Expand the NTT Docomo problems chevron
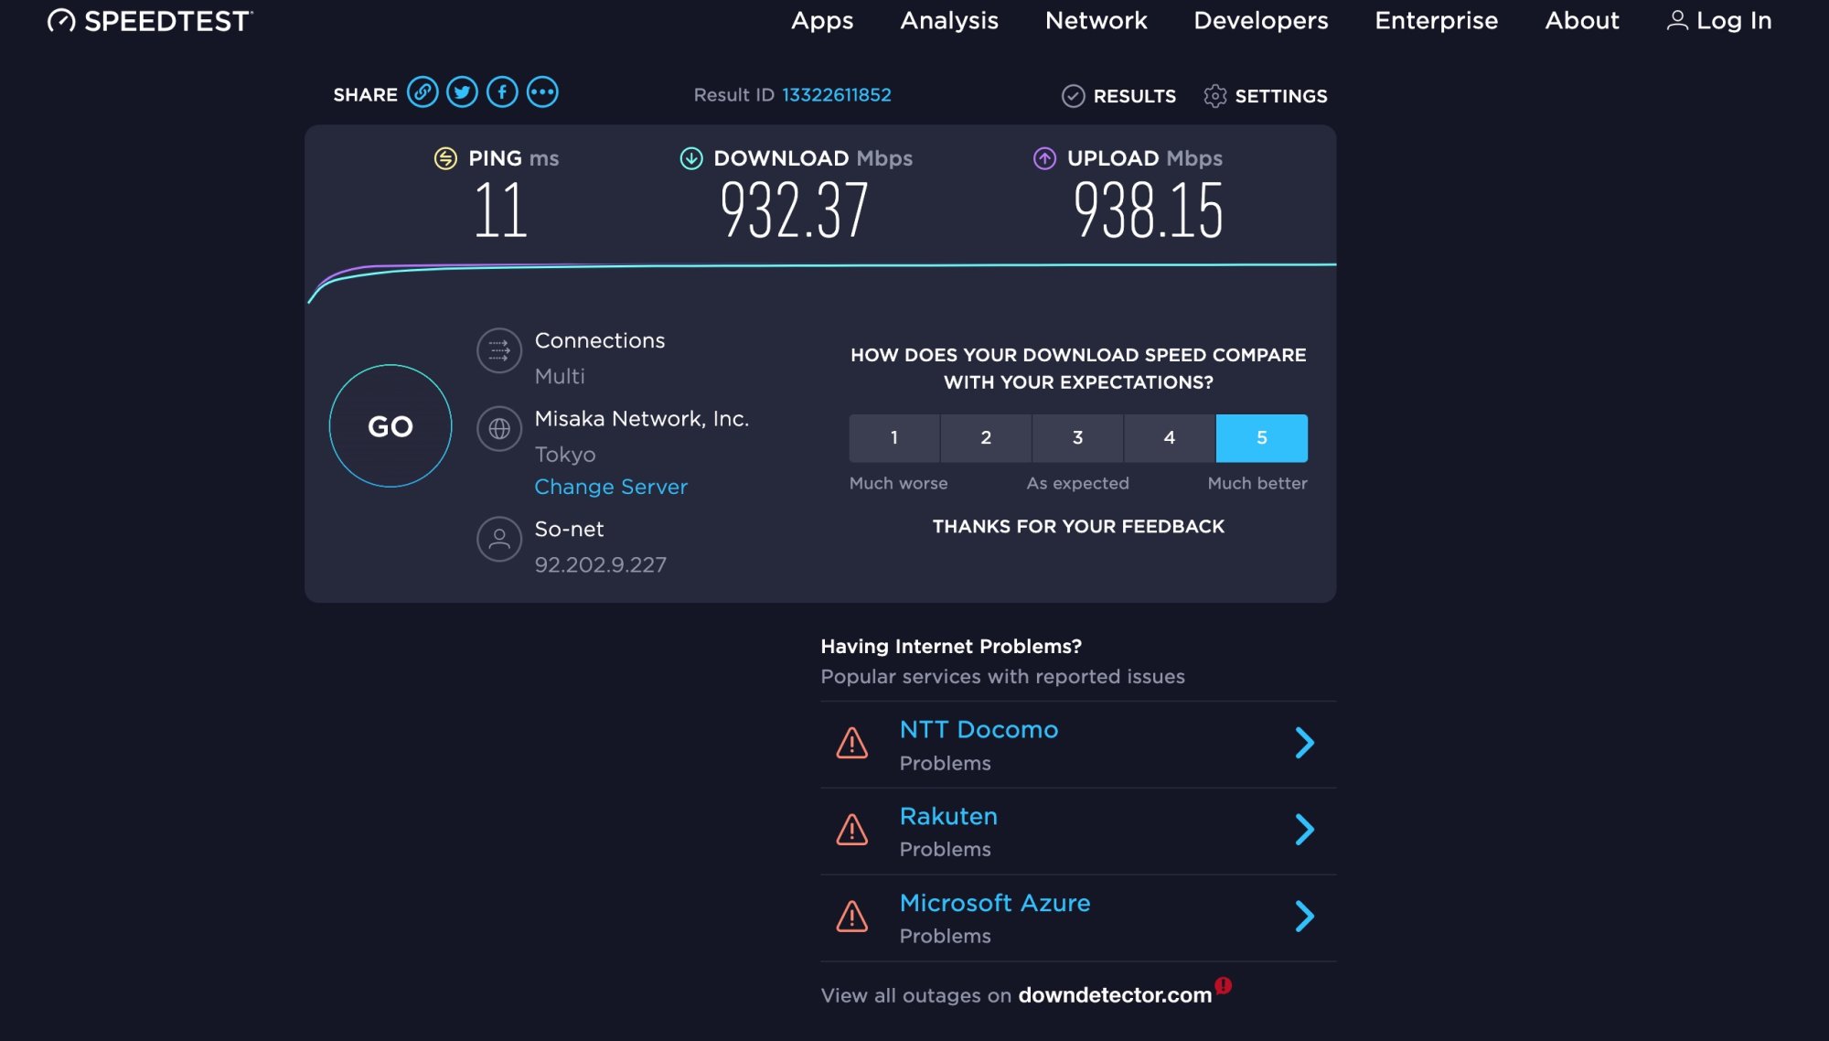1829x1041 pixels. pyautogui.click(x=1305, y=743)
